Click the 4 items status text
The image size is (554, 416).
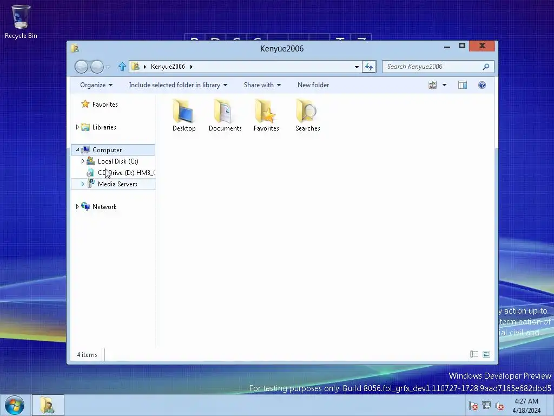pyautogui.click(x=87, y=354)
